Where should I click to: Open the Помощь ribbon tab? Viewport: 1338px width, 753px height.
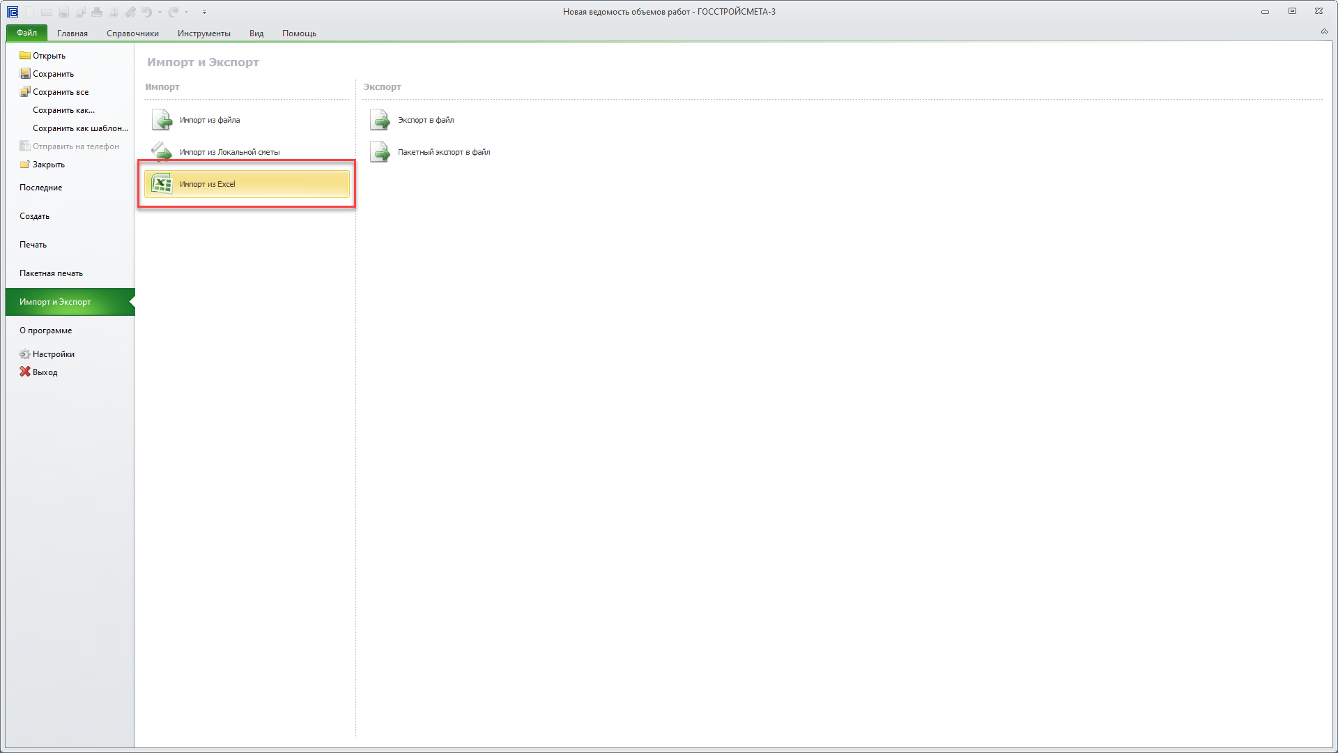pyautogui.click(x=299, y=33)
